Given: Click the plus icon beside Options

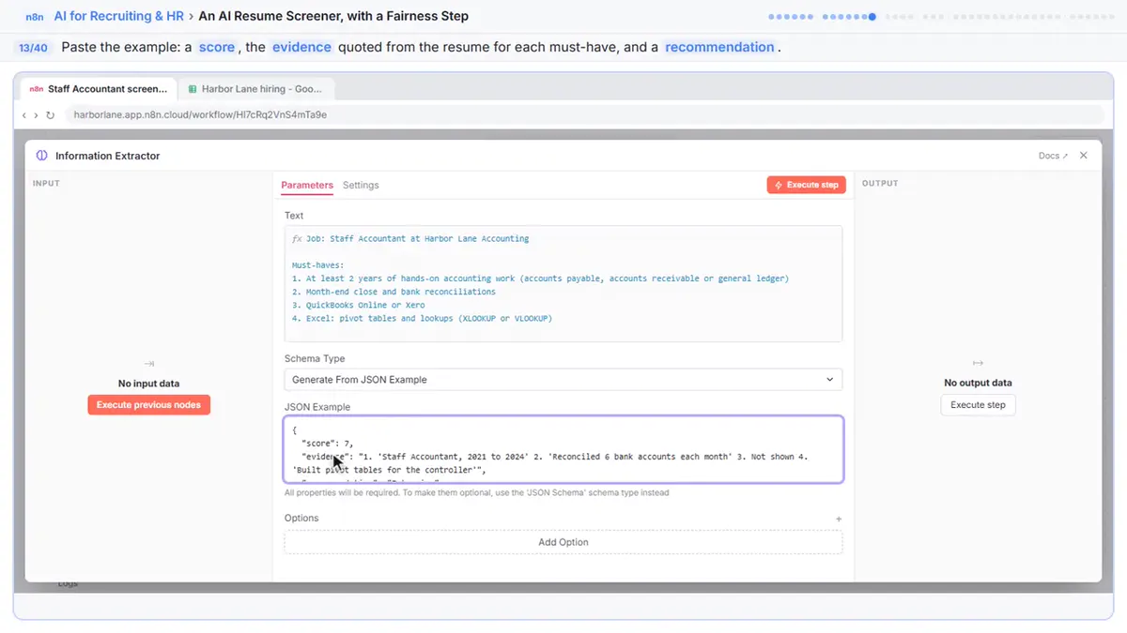Looking at the screenshot, I should (x=839, y=519).
